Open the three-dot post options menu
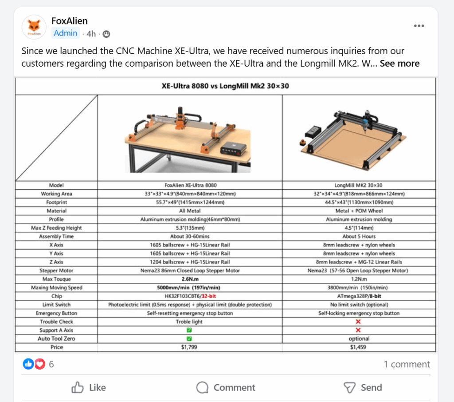 (x=419, y=26)
